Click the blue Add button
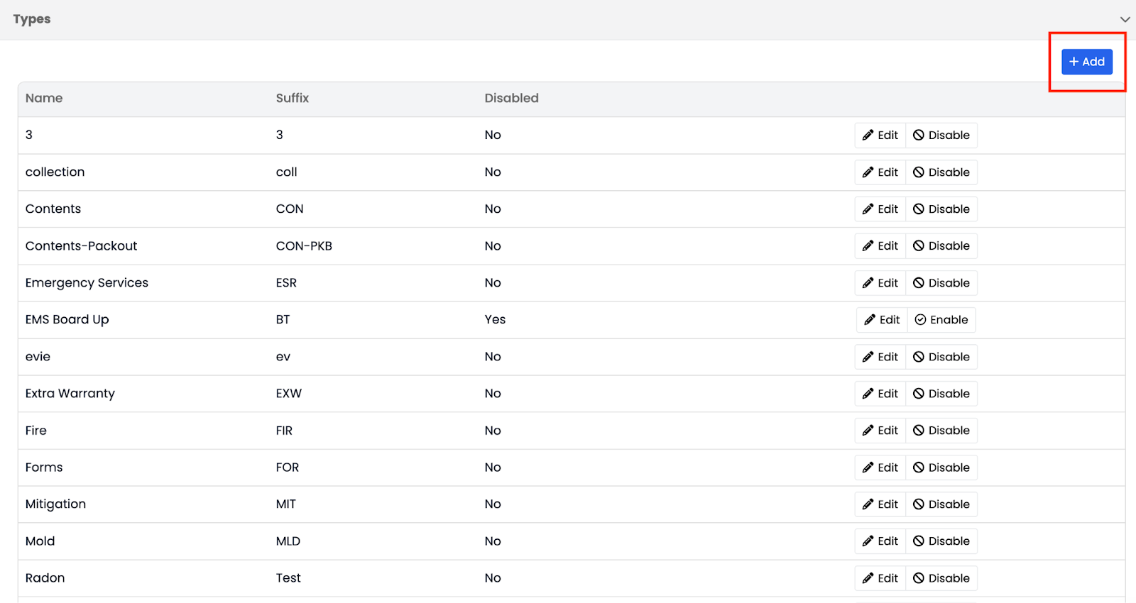 (1086, 62)
